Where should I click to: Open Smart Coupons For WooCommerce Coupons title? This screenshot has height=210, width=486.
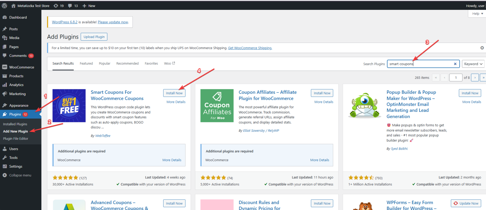point(117,95)
